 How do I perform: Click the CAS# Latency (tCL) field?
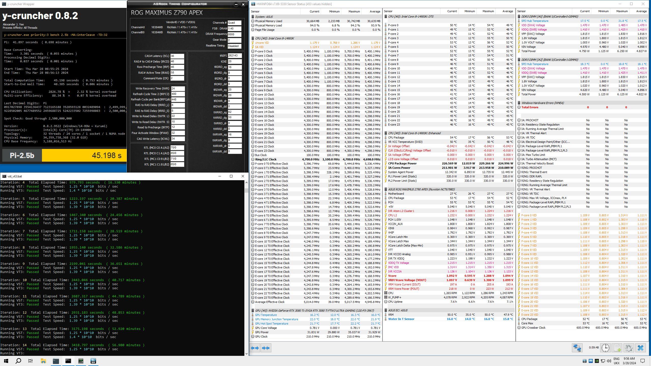(x=177, y=56)
